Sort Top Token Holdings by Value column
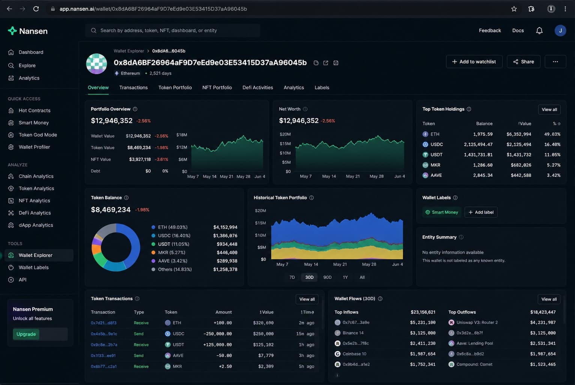 pos(525,123)
